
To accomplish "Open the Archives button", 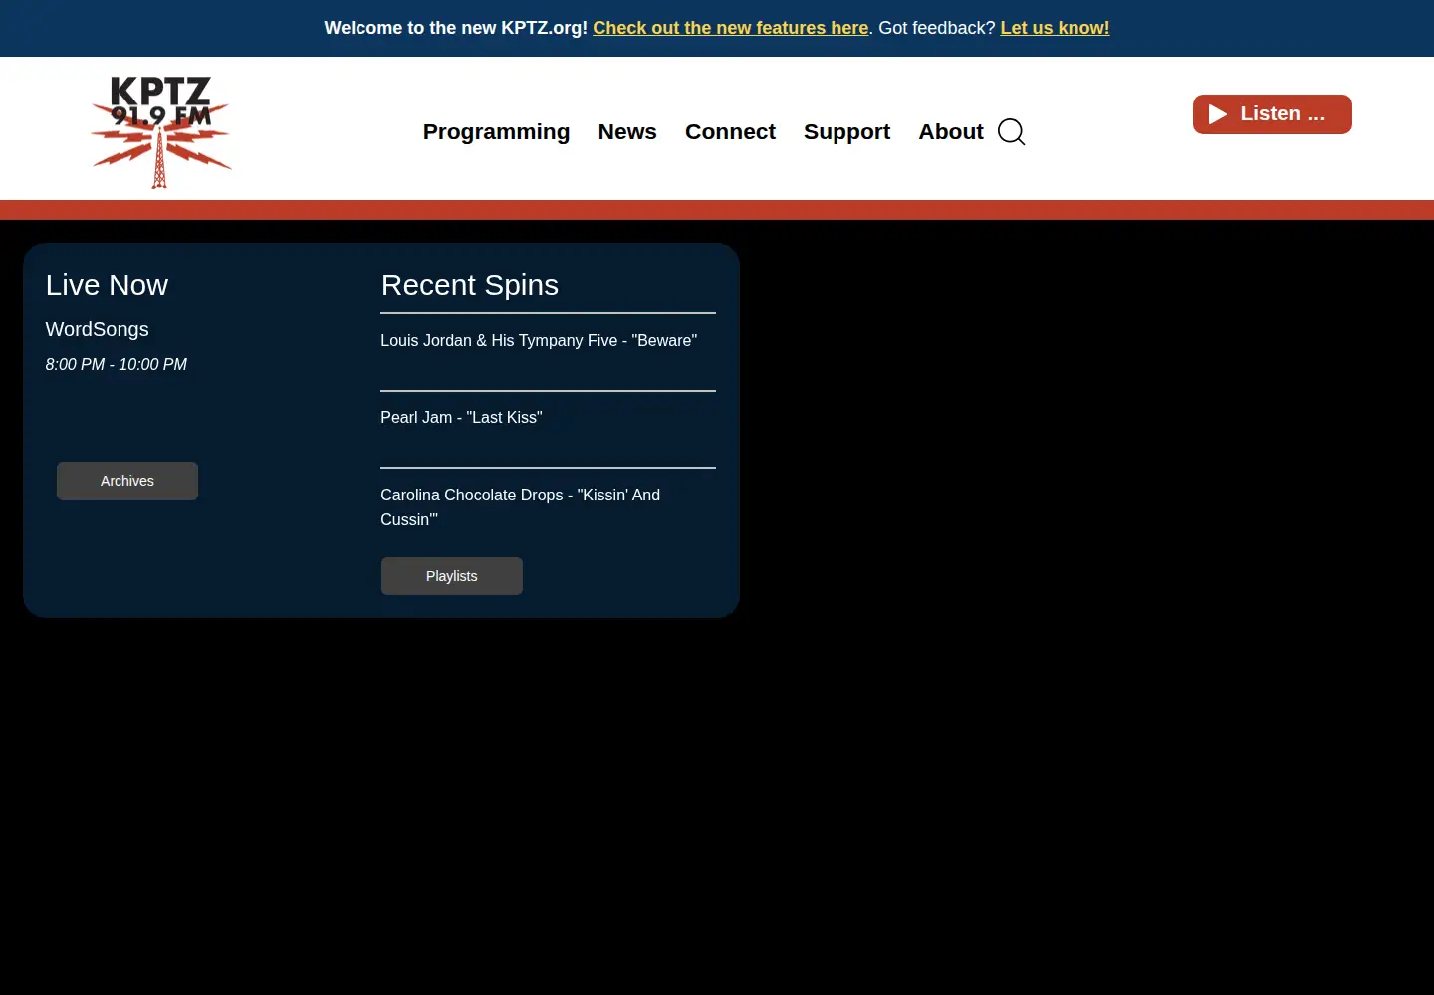I will [127, 481].
